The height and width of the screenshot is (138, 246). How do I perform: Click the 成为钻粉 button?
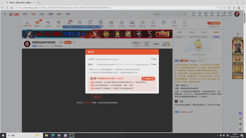(x=216, y=37)
